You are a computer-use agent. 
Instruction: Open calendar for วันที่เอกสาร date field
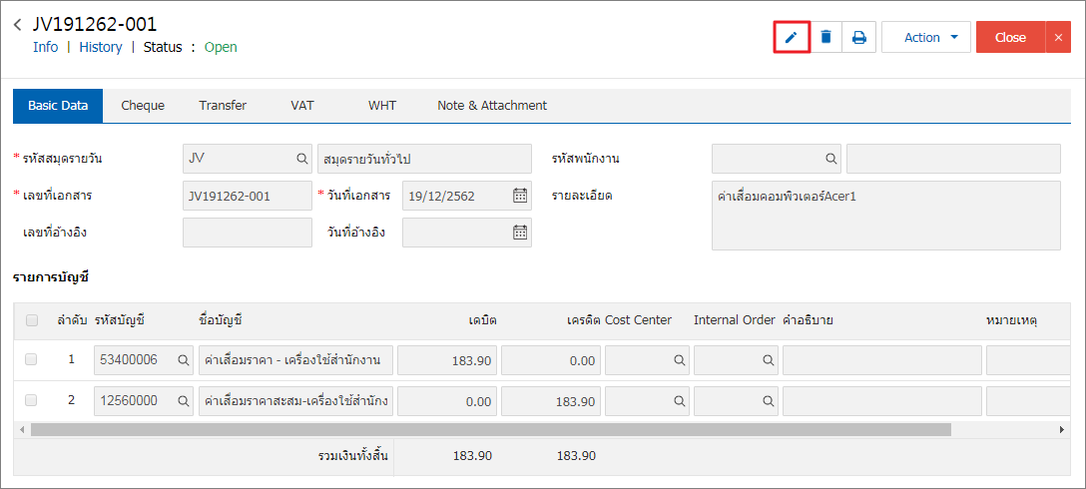coord(520,196)
